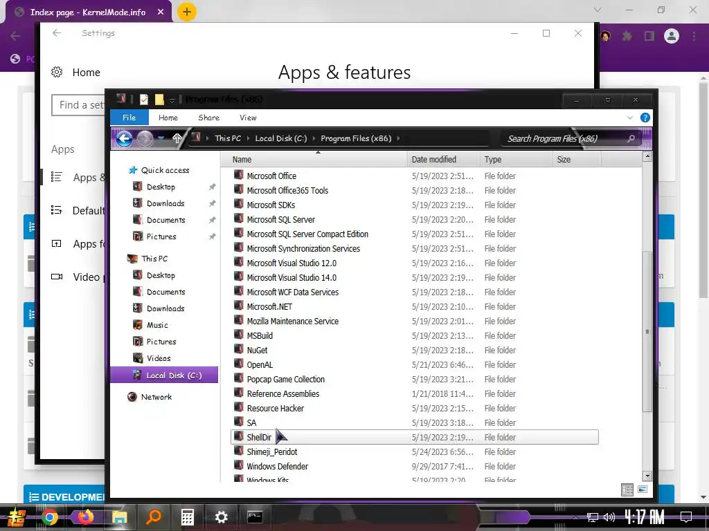The image size is (709, 531).
Task: Select the Windows Defender folder icon
Action: click(x=239, y=465)
